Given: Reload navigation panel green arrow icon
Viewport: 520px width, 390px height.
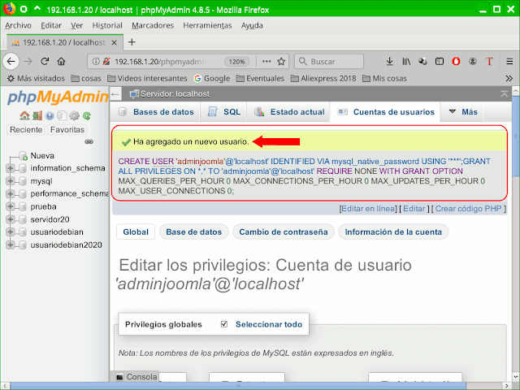Looking at the screenshot, I should coord(87,115).
